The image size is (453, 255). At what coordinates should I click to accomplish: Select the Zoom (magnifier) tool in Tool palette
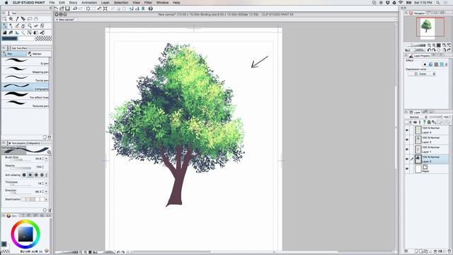point(11,19)
